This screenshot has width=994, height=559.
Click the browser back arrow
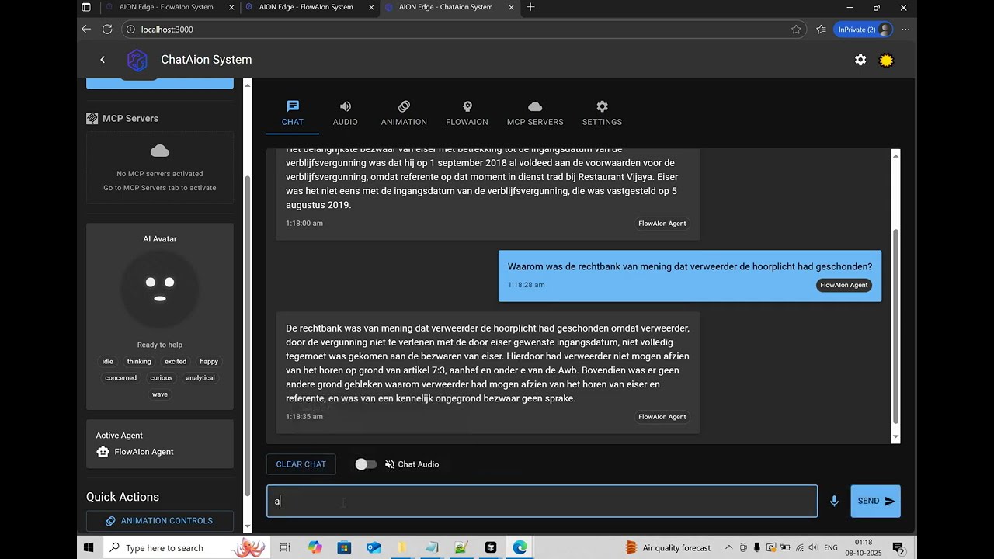click(x=86, y=30)
